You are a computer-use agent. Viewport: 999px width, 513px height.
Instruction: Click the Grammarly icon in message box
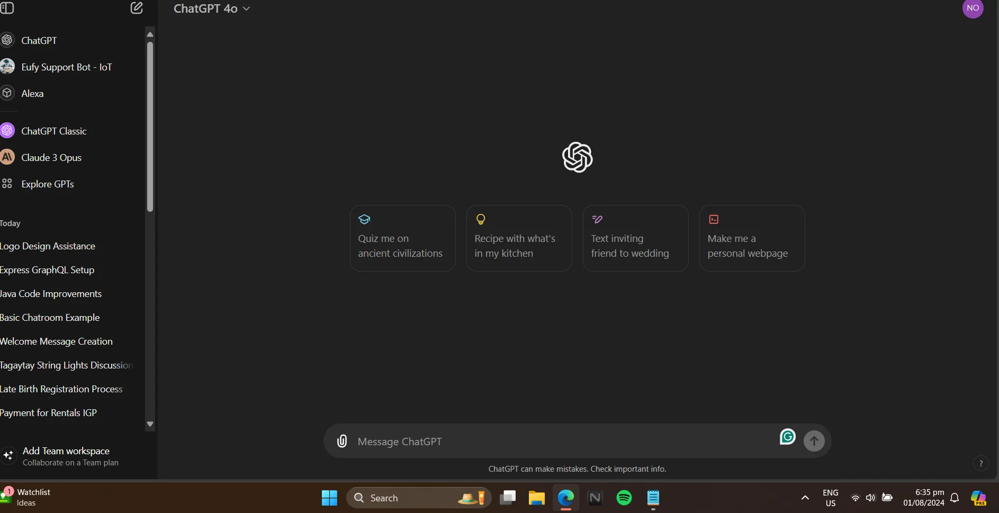788,436
